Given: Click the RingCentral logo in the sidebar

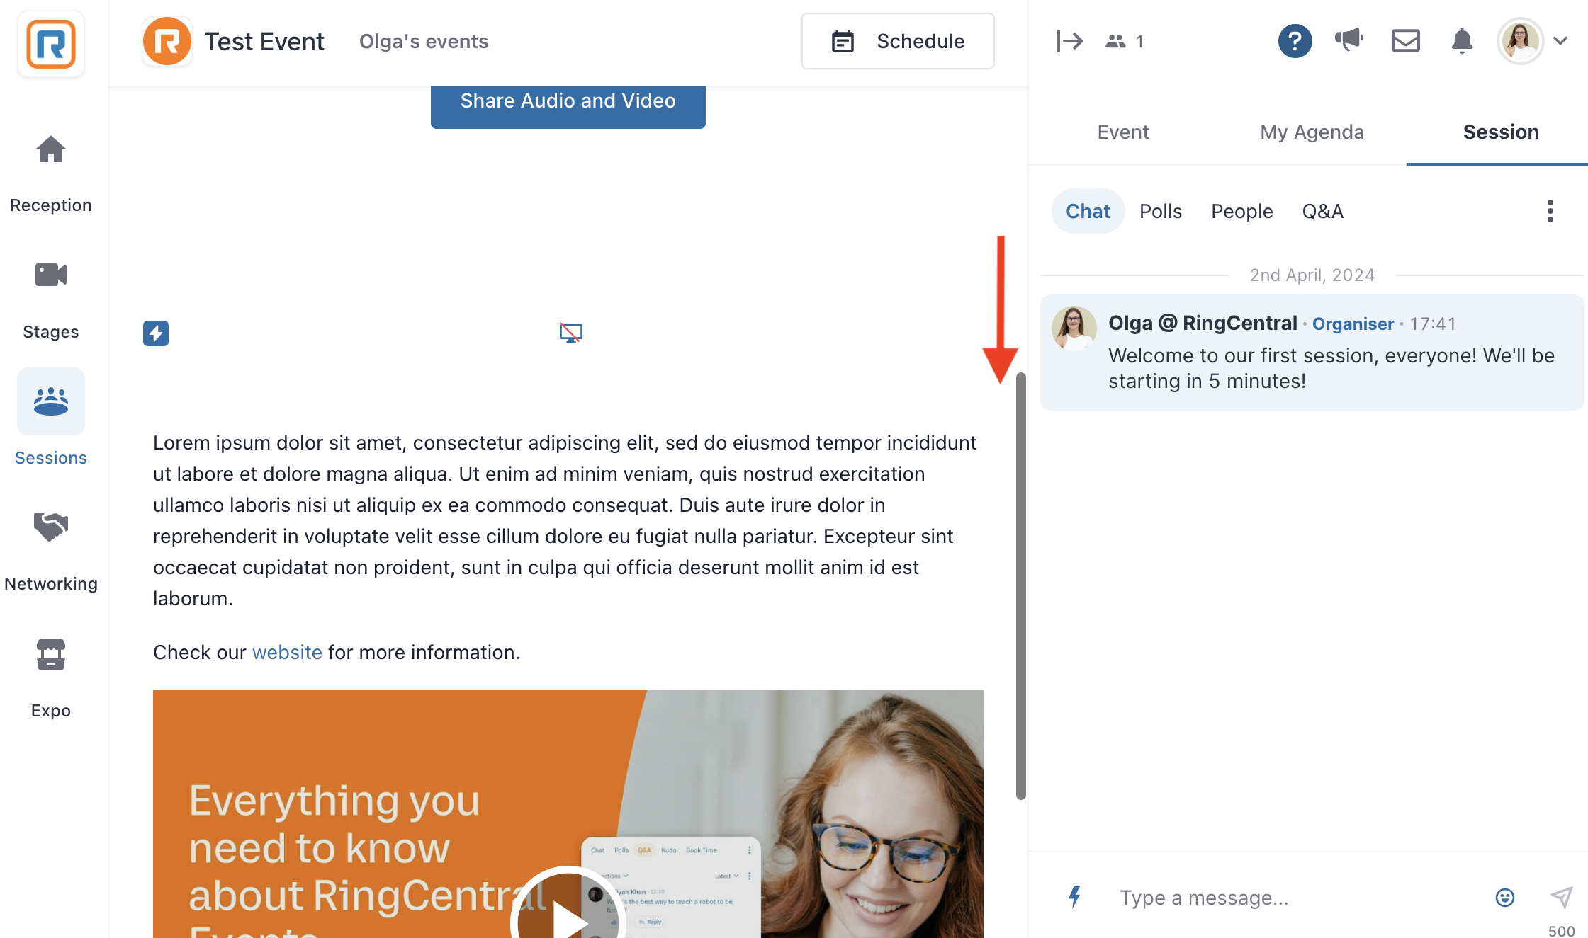Looking at the screenshot, I should (51, 44).
